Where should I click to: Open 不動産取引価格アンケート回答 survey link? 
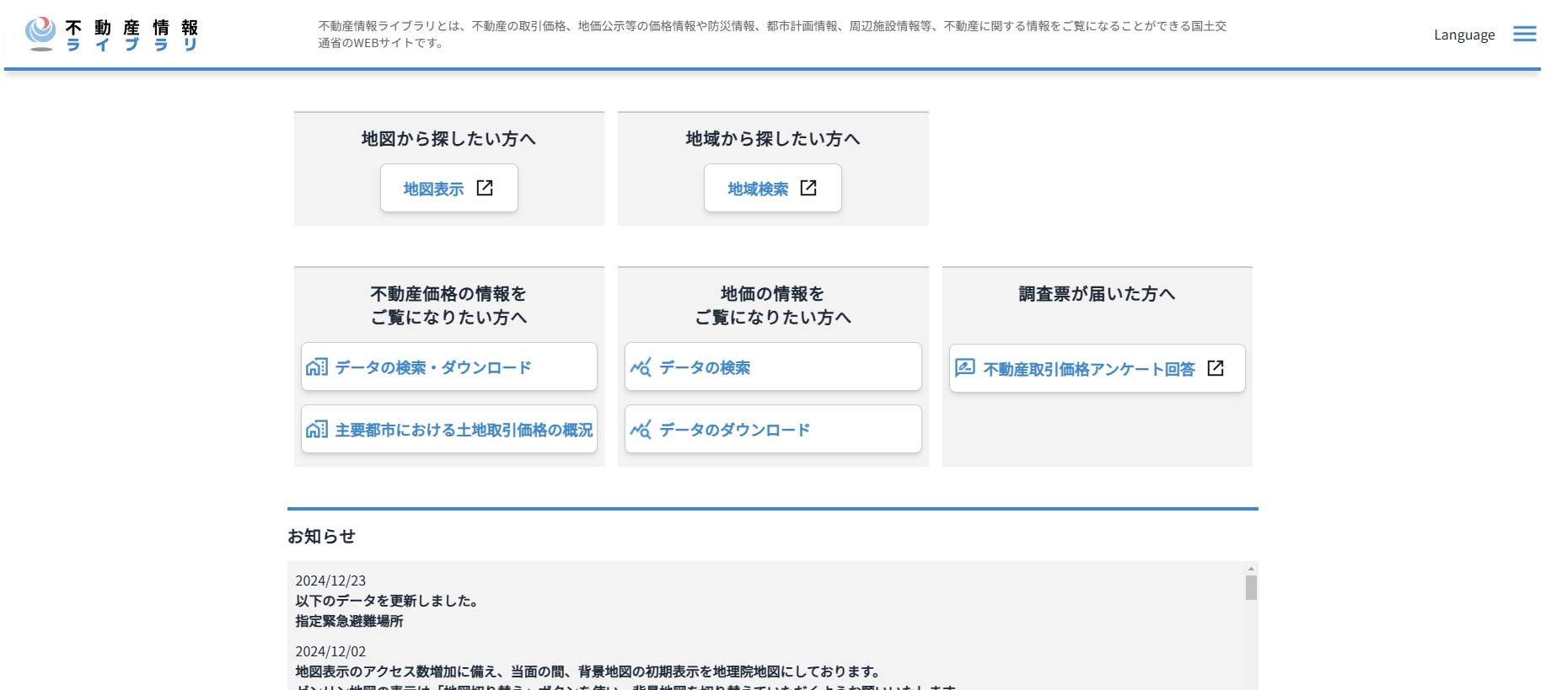[1097, 368]
